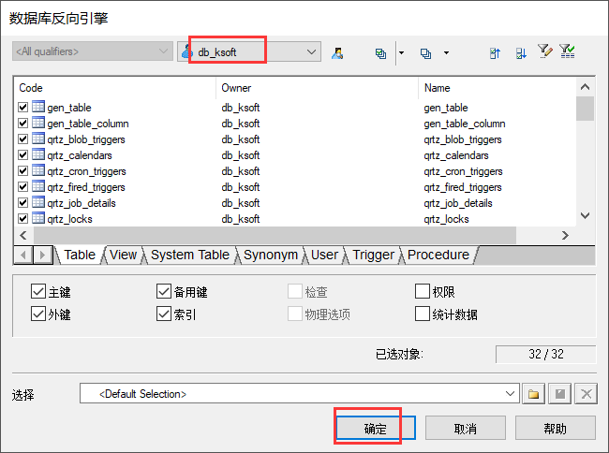The image size is (609, 453).
Task: Click the folder icon next to Default Selection
Action: (533, 394)
